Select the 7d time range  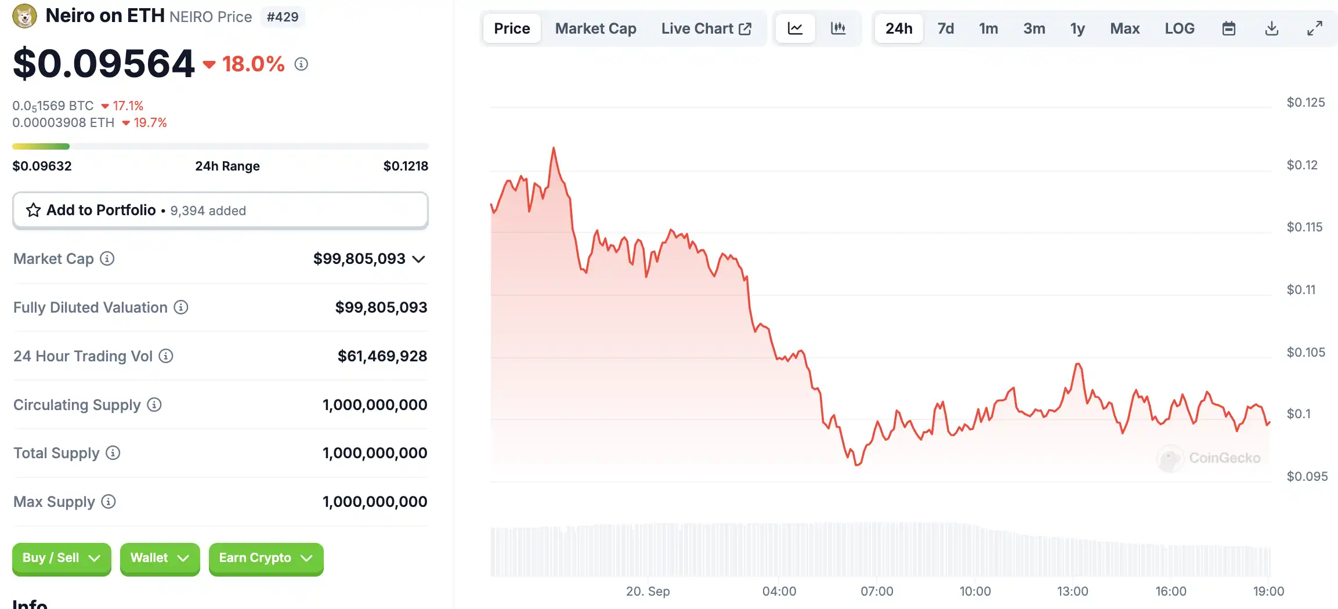945,28
